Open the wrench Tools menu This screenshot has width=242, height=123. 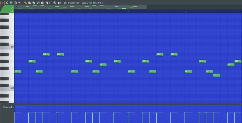pyautogui.click(x=7, y=3)
